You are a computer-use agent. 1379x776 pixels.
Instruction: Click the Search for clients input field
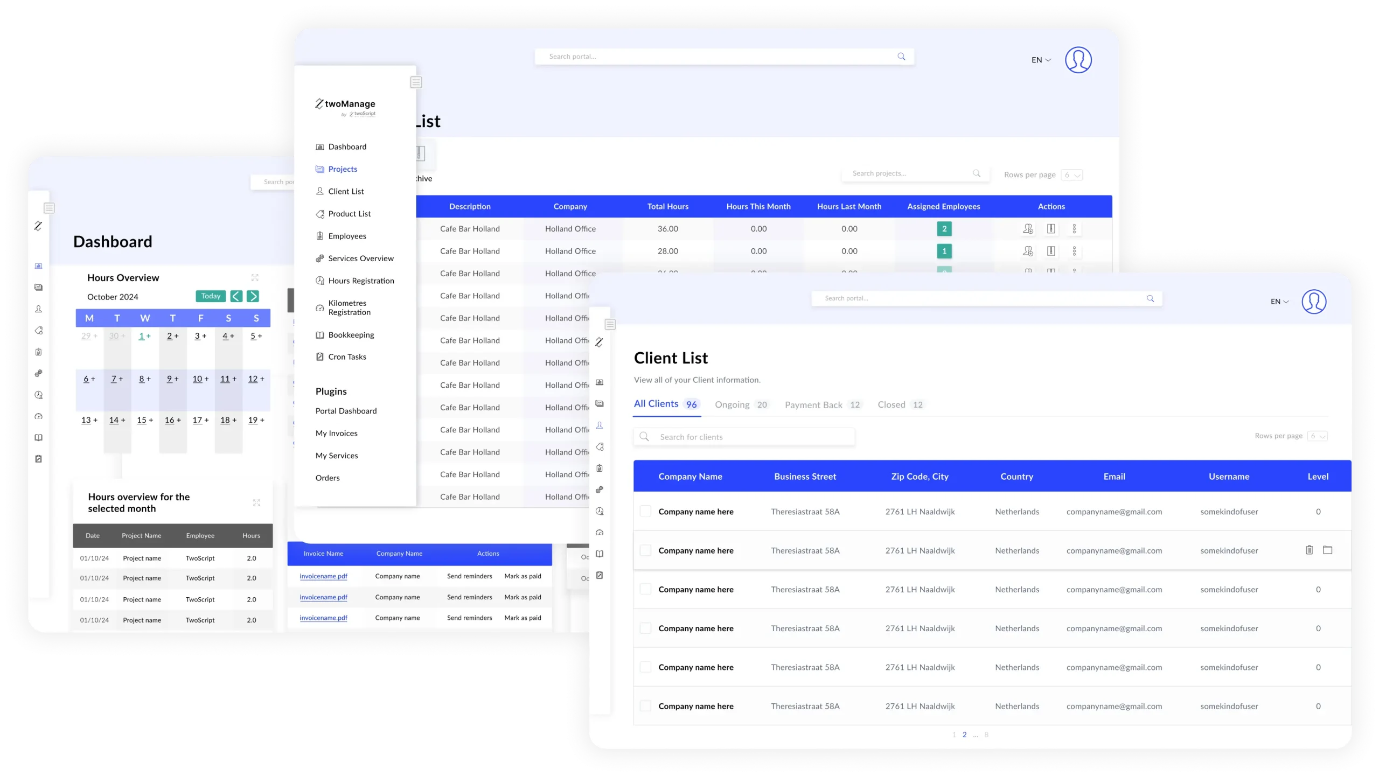tap(744, 437)
